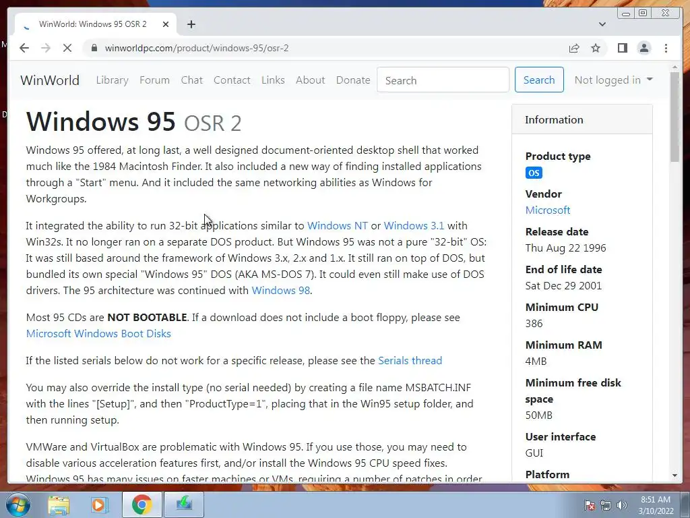Open the Action Center flag icon
Screen dimensions: 690x518
pos(590,505)
